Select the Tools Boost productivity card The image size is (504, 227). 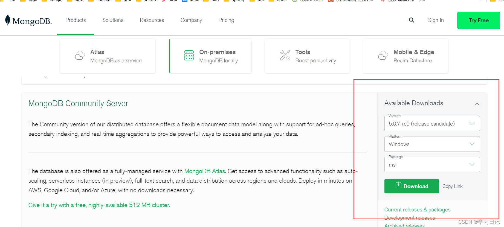point(307,56)
